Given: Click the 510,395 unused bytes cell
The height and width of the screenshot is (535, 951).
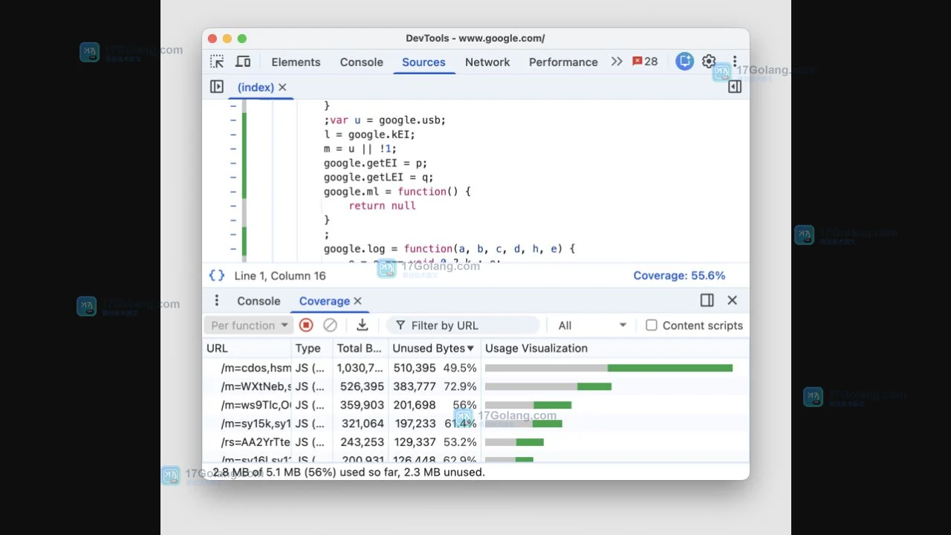Looking at the screenshot, I should (x=415, y=368).
